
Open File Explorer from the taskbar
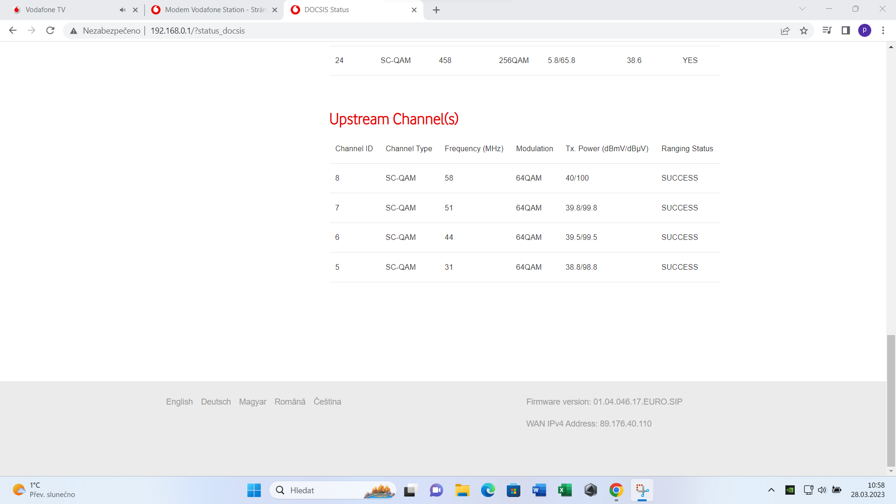point(462,490)
